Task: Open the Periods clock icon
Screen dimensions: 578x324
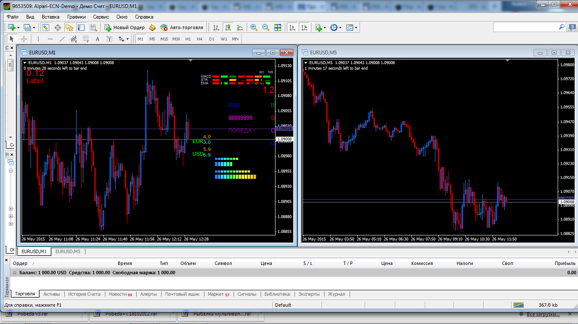Action: click(334, 27)
